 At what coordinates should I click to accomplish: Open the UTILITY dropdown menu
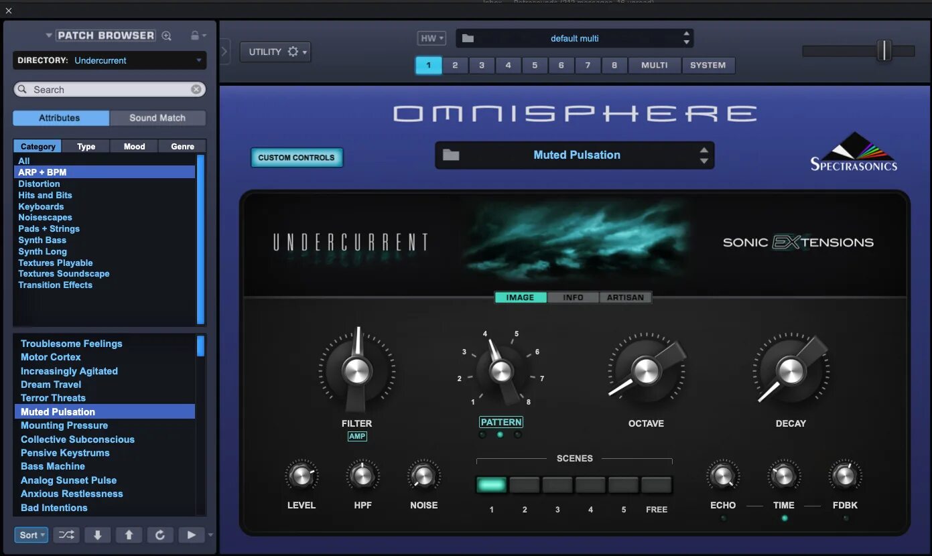[275, 52]
